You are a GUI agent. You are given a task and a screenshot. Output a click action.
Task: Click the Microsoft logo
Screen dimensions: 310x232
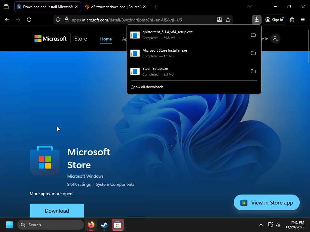[51, 39]
